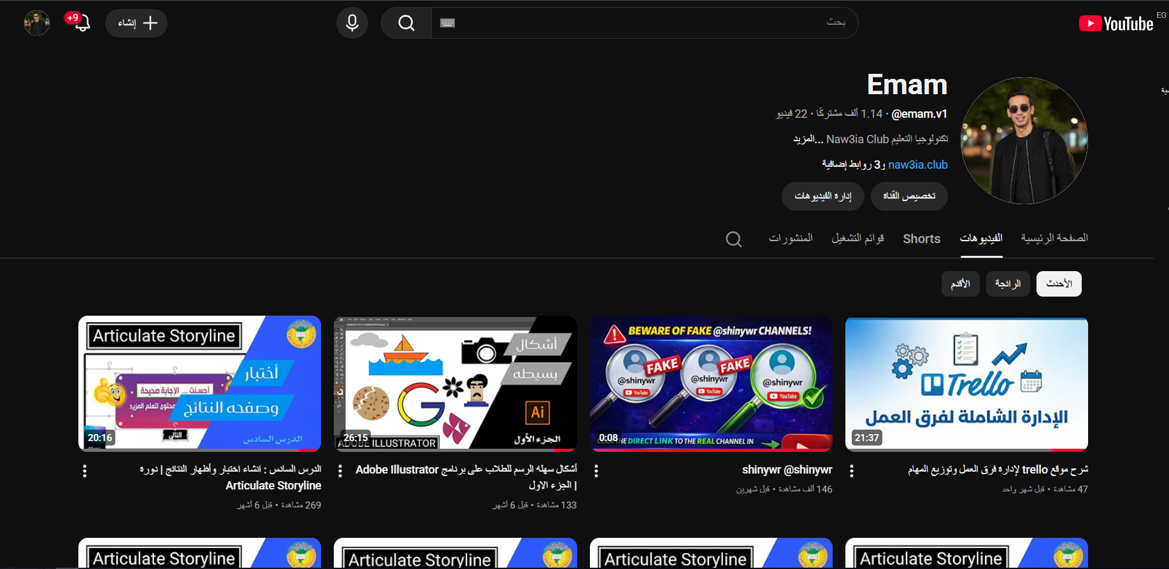Open more options for shinywr video

click(x=596, y=471)
